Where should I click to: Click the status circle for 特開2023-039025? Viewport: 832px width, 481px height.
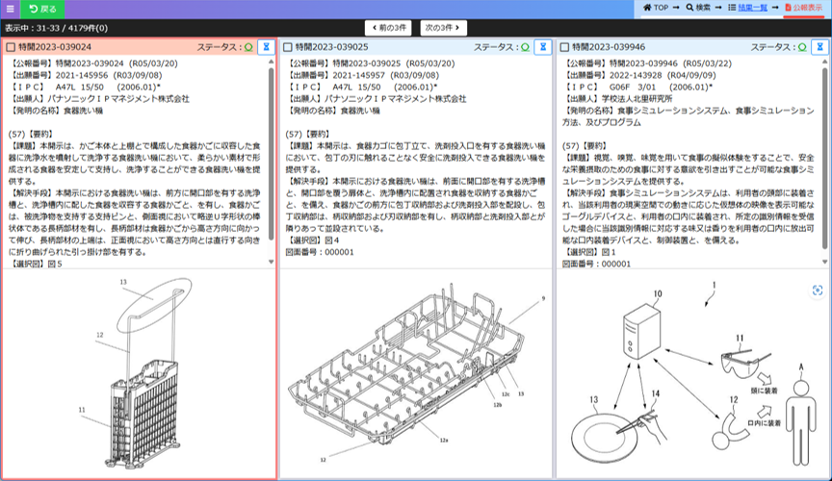tap(526, 47)
